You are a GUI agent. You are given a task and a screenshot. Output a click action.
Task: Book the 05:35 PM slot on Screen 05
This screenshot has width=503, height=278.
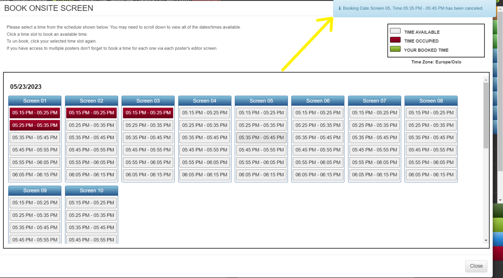pos(261,137)
